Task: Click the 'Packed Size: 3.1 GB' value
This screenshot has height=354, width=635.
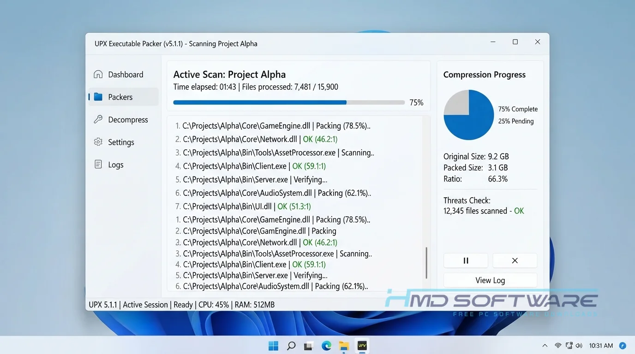Action: point(498,168)
